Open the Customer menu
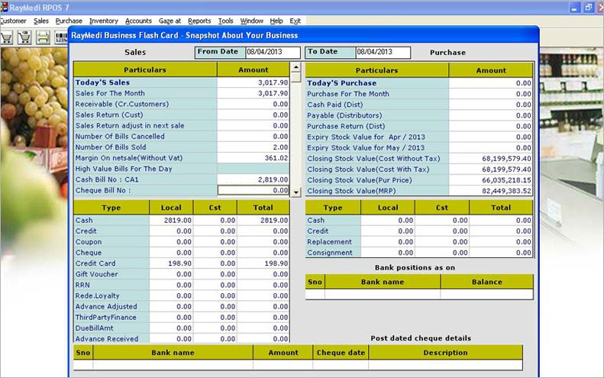This screenshot has width=604, height=378. [13, 21]
